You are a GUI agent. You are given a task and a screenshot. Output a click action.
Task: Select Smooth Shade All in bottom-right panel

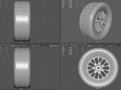(x=89, y=46)
